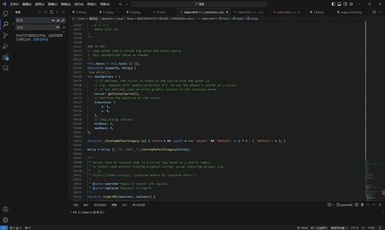
Task: Toggle primary side bar layout icon
Action: tap(333, 4)
